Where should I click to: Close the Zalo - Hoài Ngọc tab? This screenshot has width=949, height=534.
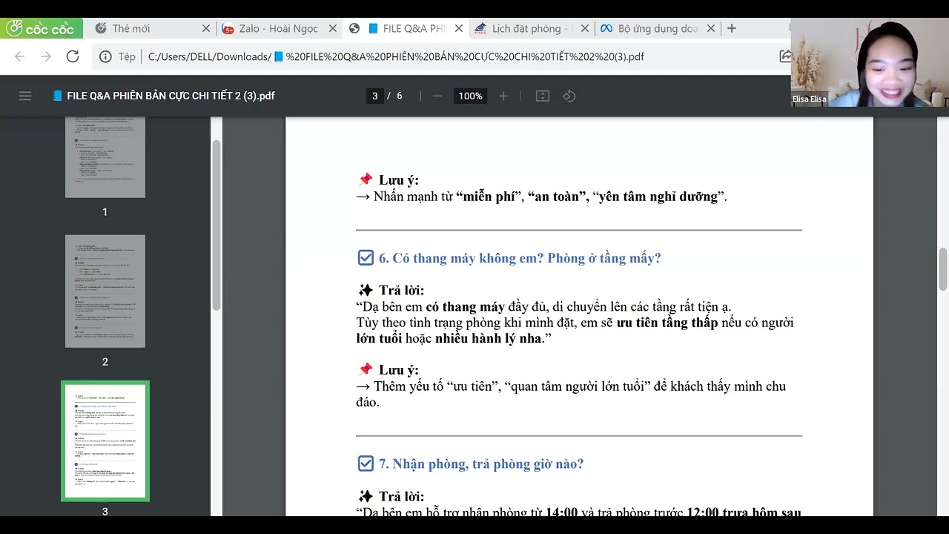tap(333, 28)
